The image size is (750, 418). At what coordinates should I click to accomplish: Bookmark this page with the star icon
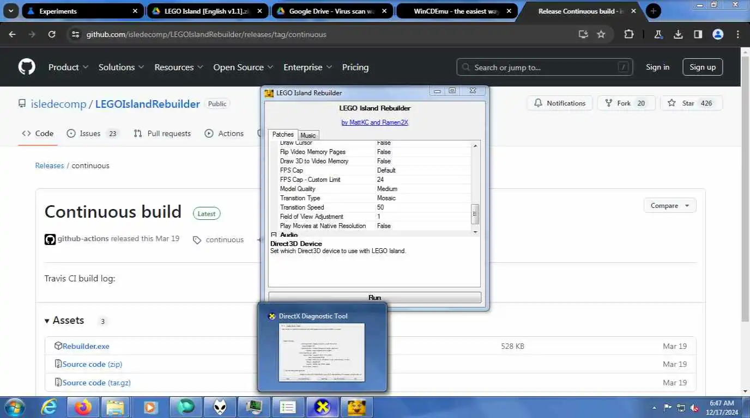point(601,34)
